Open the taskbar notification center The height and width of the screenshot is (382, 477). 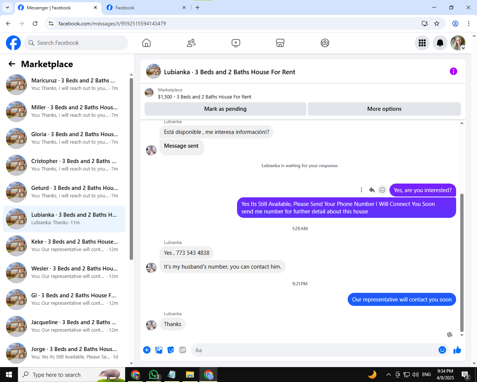click(465, 375)
